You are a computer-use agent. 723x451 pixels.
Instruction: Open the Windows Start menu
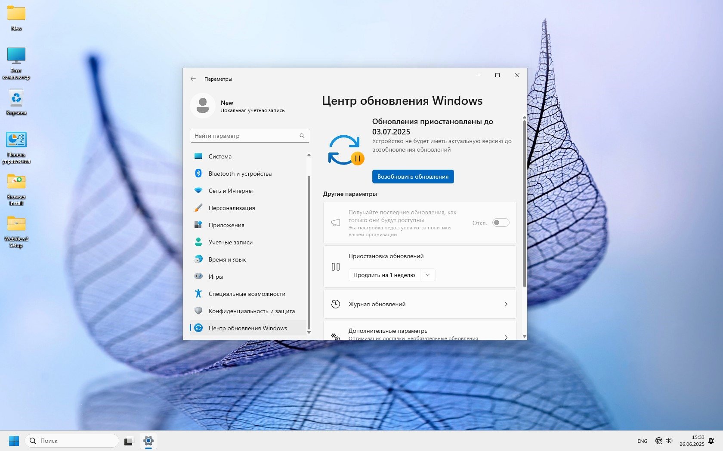(x=14, y=441)
